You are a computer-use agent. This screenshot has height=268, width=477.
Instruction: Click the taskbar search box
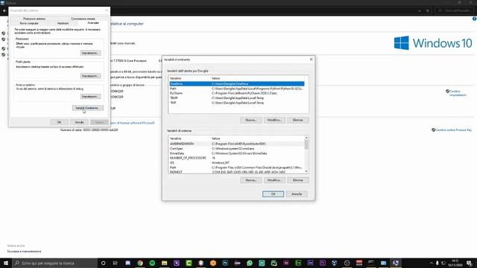pyautogui.click(x=55, y=263)
